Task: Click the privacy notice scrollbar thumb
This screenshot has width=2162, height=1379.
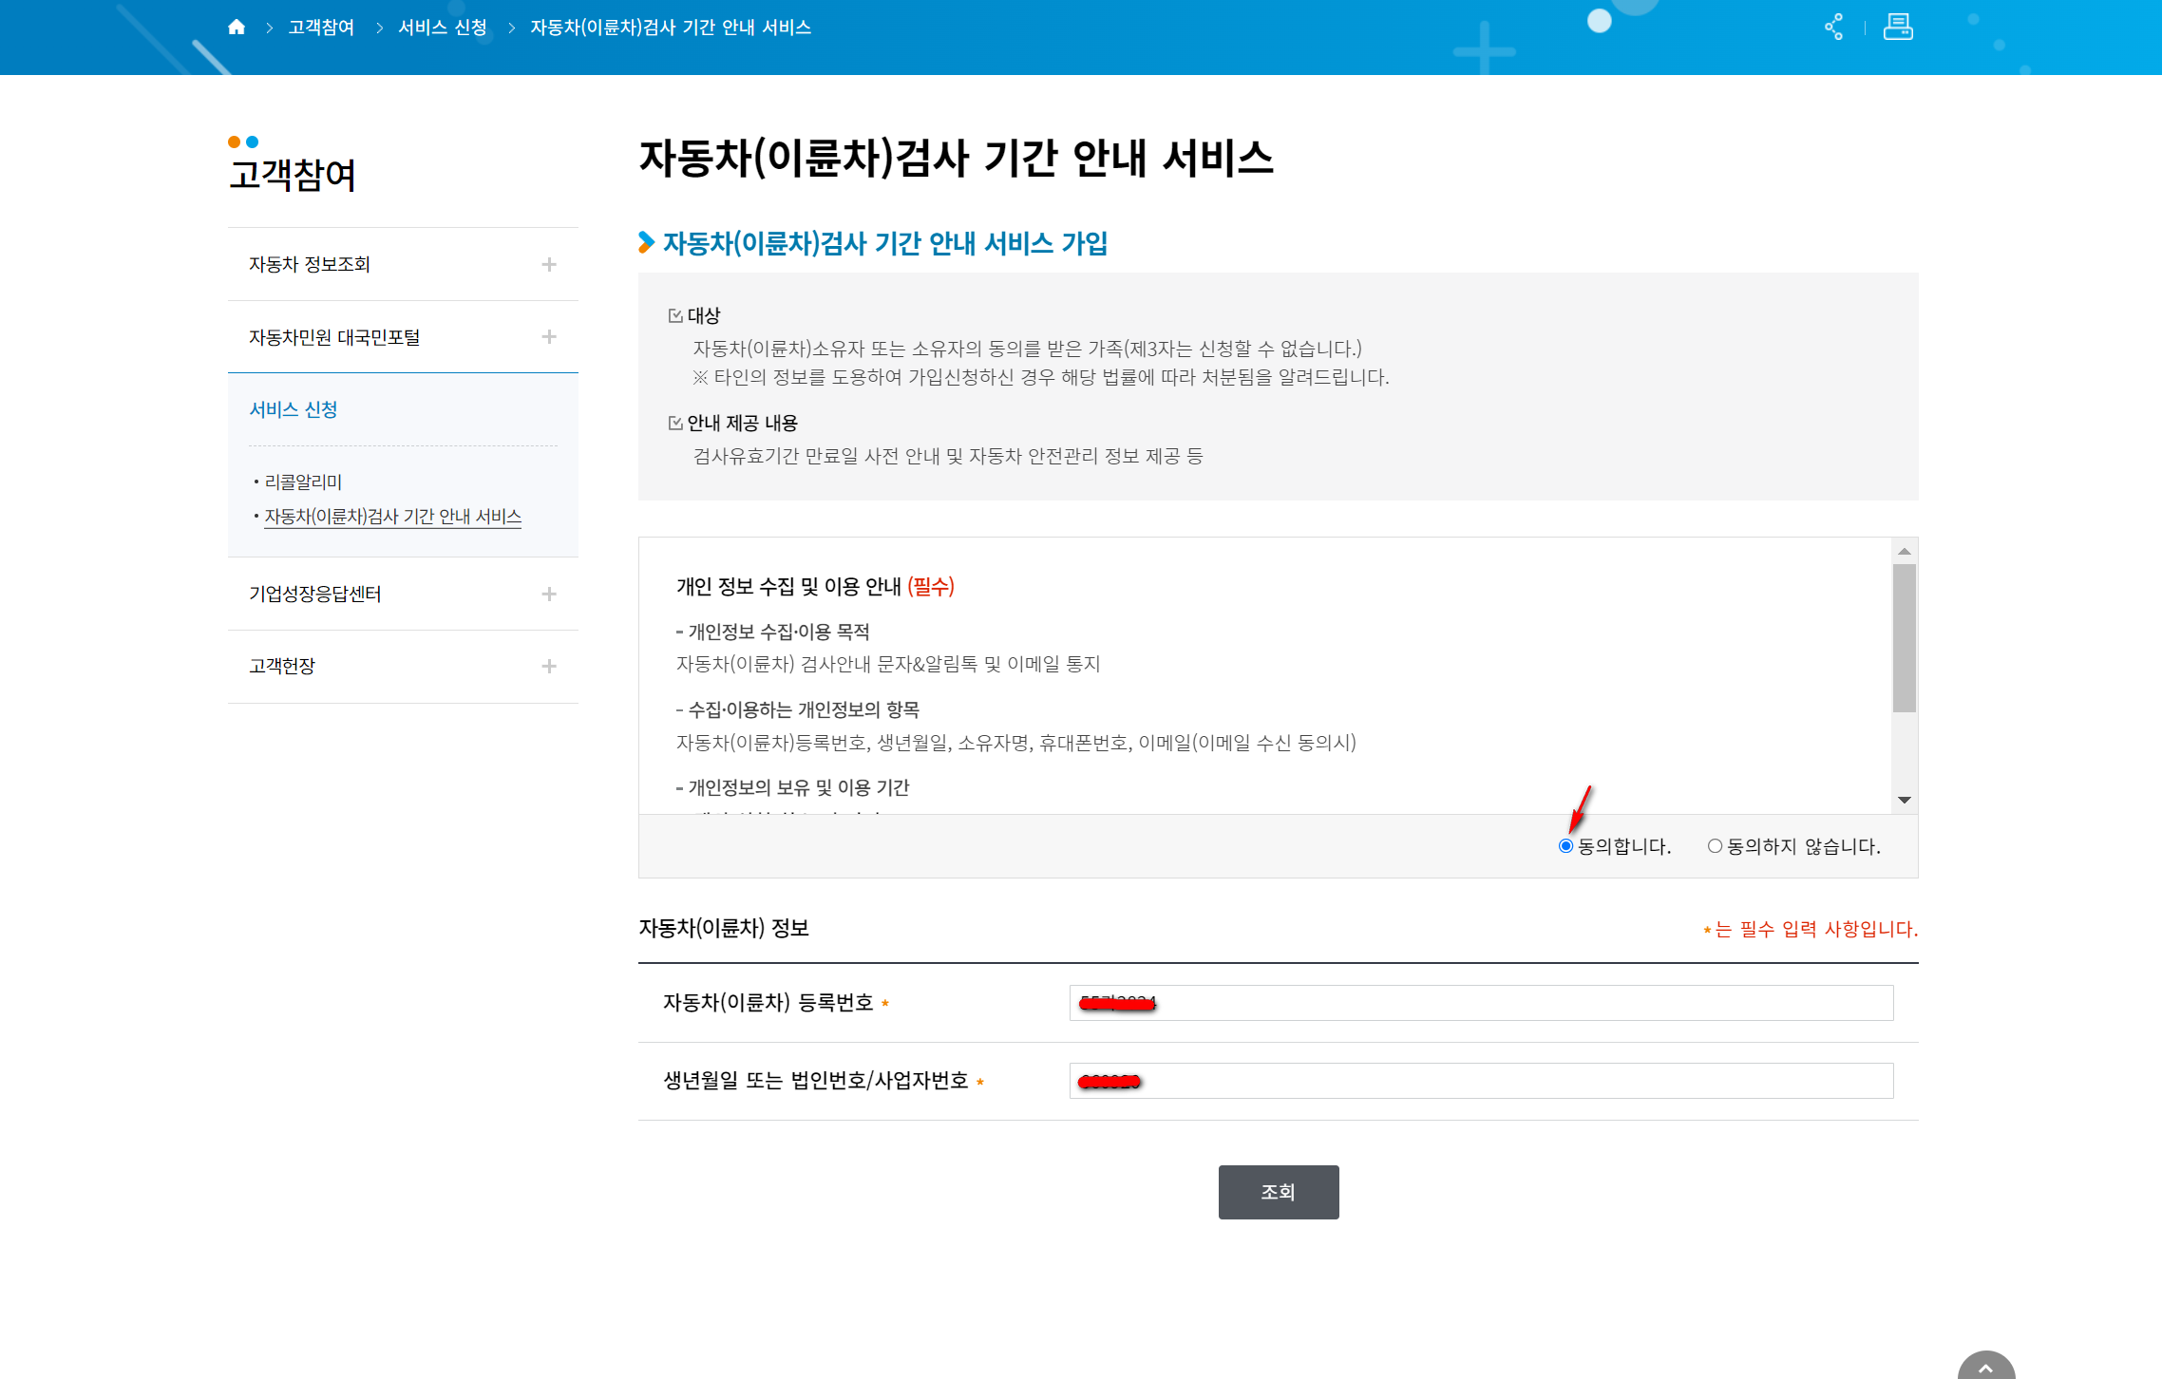Action: point(1904,637)
